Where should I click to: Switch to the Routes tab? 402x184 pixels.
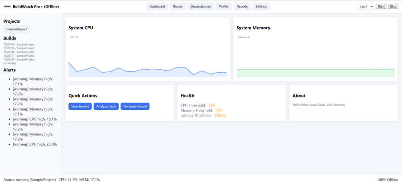(178, 6)
